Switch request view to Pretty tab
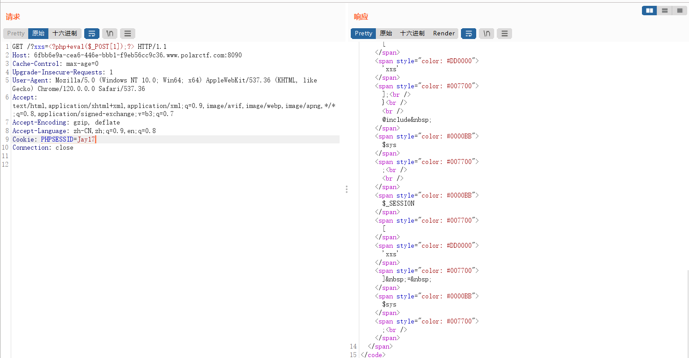The width and height of the screenshot is (689, 358). pyautogui.click(x=16, y=34)
